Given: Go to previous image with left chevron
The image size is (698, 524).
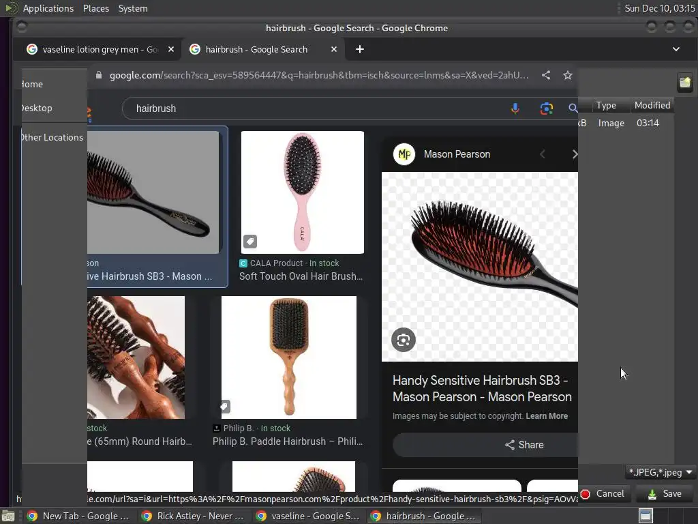Looking at the screenshot, I should click(x=542, y=154).
